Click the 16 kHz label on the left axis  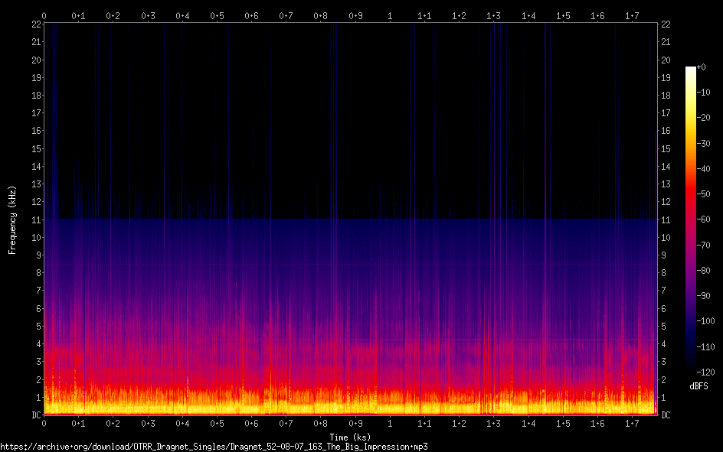[x=35, y=131]
